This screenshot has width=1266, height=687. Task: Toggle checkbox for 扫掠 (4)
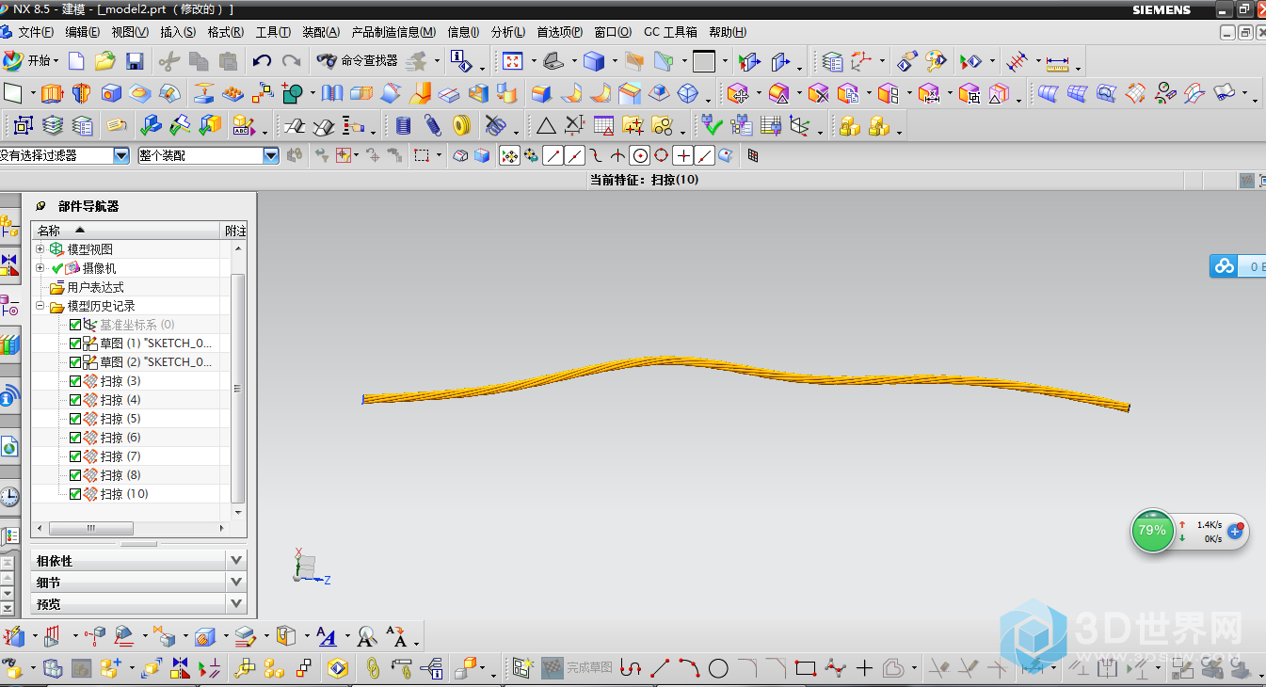(x=75, y=400)
